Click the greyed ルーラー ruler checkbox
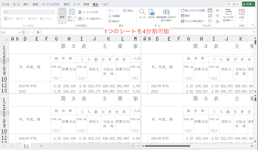The width and height of the screenshot is (258, 150). click(110, 11)
